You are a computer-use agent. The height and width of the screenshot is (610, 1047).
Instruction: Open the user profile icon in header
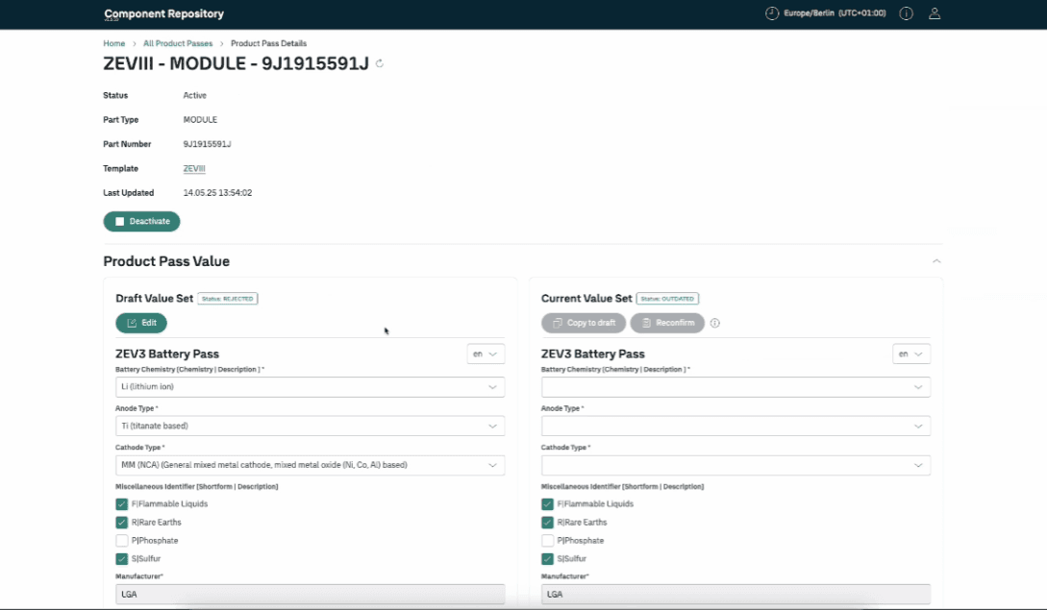934,13
